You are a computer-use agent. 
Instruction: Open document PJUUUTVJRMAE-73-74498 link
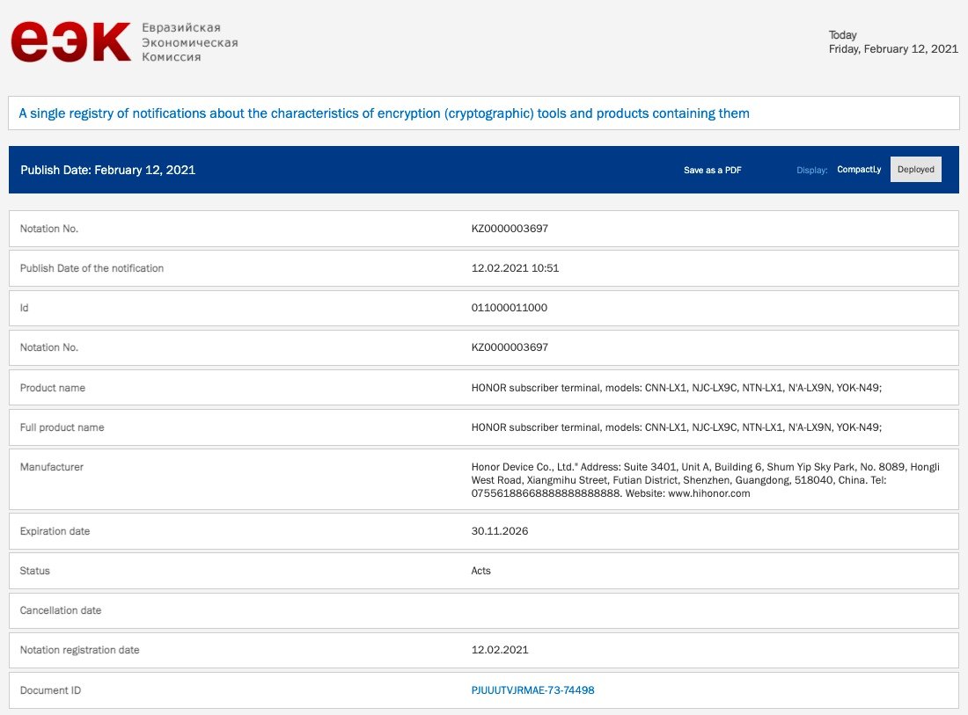[532, 690]
